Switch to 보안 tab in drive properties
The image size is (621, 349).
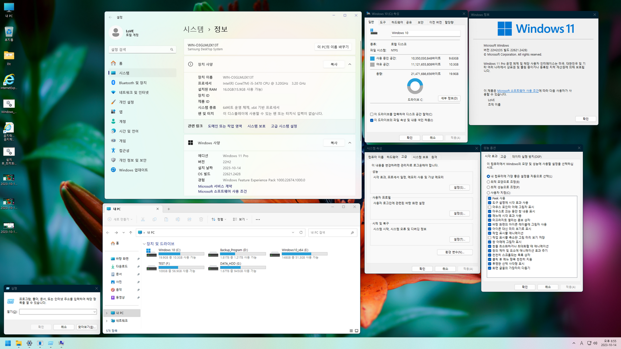tap(421, 22)
